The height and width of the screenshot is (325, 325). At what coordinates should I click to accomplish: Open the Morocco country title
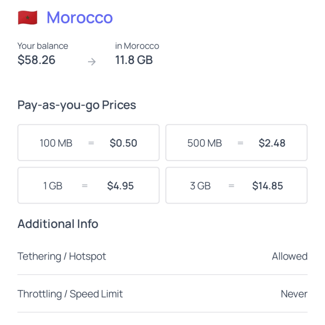[x=79, y=18]
